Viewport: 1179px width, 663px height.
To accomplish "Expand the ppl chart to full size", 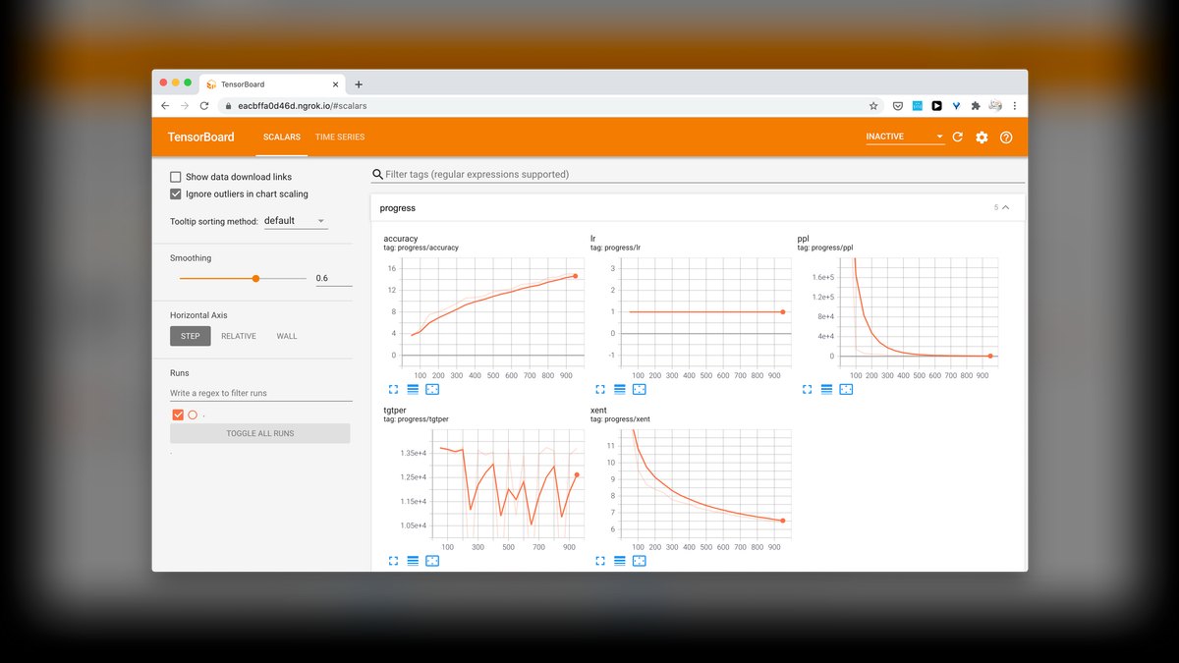I will 807,389.
